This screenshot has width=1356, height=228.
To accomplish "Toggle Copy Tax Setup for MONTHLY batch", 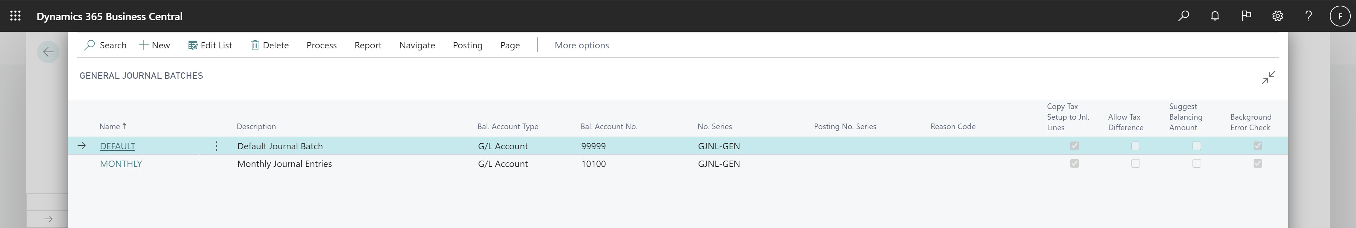I will tap(1074, 164).
